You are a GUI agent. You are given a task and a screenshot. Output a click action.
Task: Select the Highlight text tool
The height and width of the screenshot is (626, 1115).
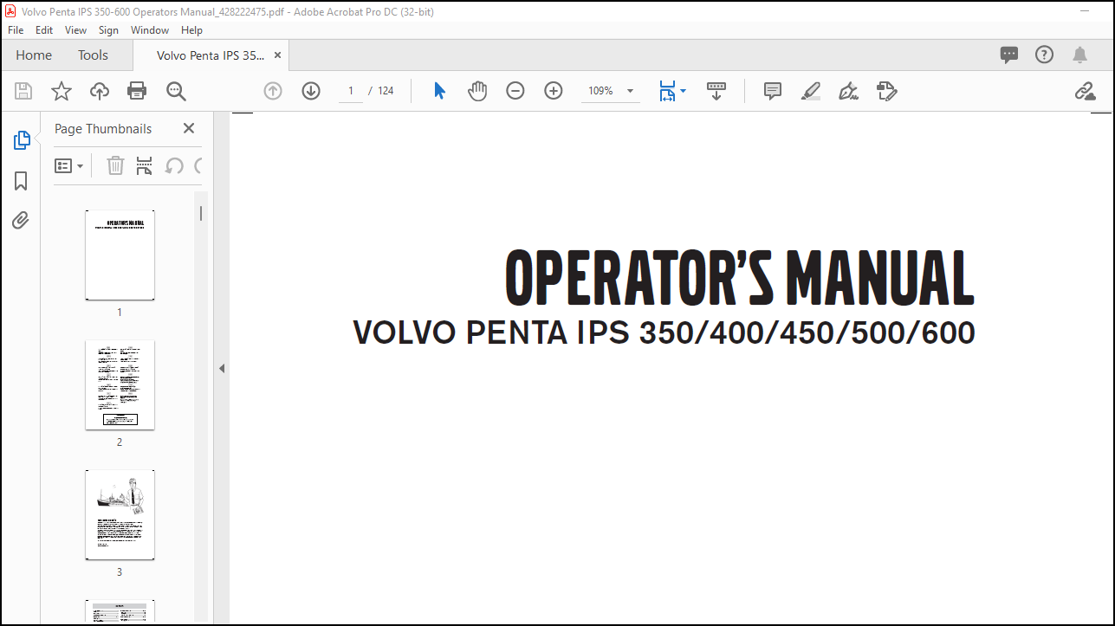pyautogui.click(x=811, y=91)
